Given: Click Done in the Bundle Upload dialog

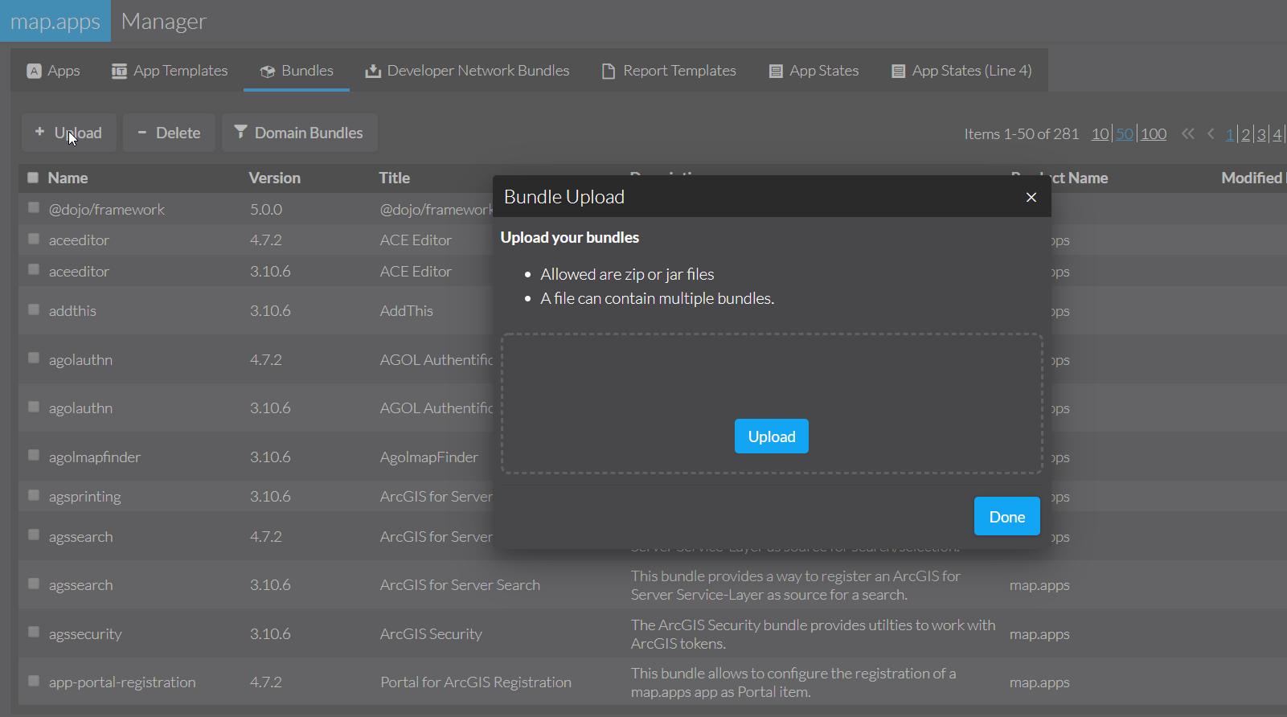Looking at the screenshot, I should coord(1006,517).
